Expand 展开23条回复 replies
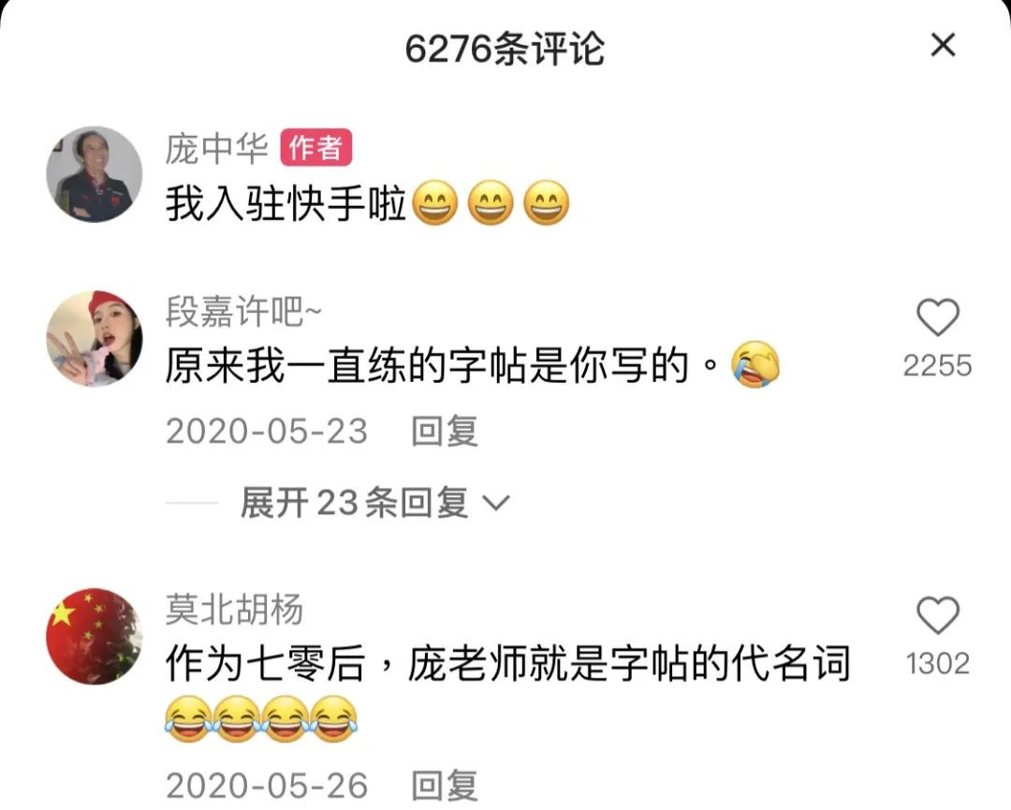 [354, 502]
